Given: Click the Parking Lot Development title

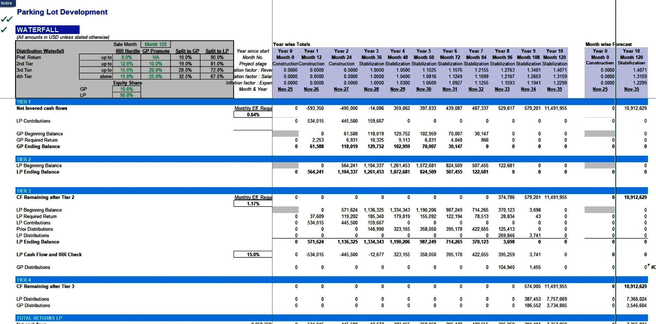Looking at the screenshot, I should click(x=62, y=12).
